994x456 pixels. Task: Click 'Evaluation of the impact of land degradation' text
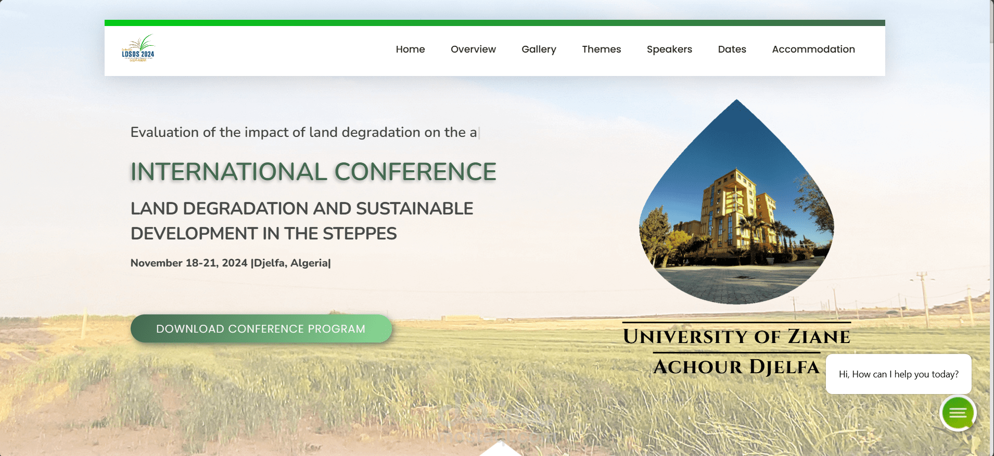304,132
